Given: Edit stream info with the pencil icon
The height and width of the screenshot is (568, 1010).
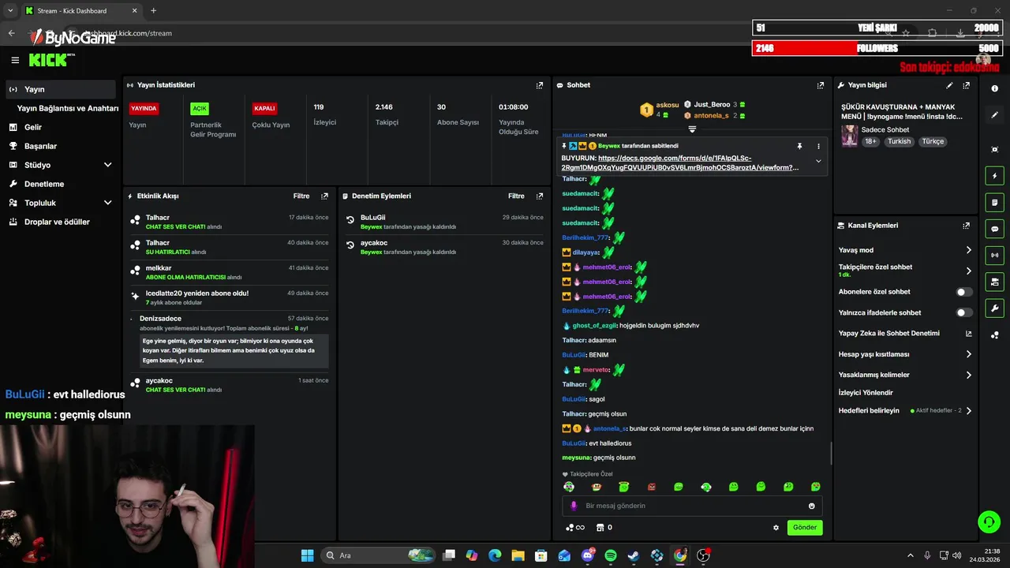Looking at the screenshot, I should tap(949, 85).
